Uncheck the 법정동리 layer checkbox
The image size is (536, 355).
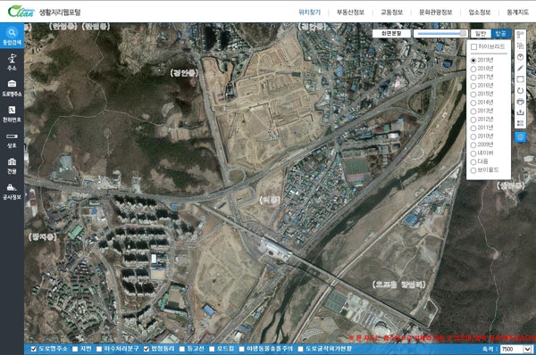147,349
